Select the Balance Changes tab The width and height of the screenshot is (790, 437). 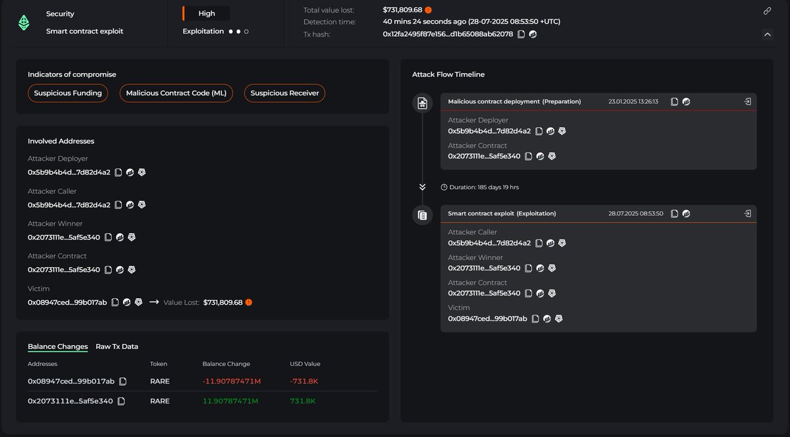click(x=58, y=347)
